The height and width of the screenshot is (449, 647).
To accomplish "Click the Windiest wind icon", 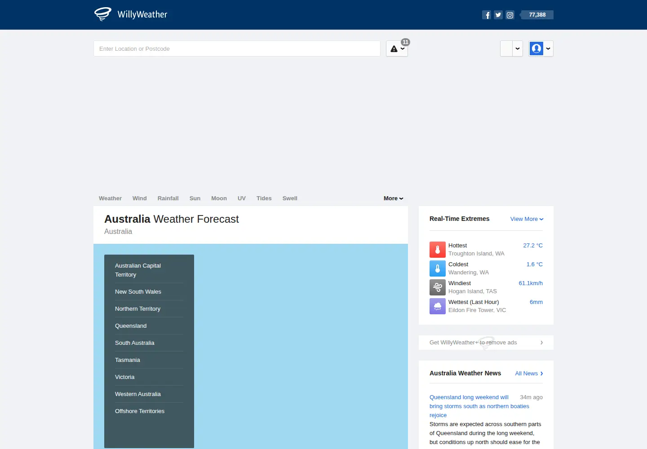I will tap(438, 287).
